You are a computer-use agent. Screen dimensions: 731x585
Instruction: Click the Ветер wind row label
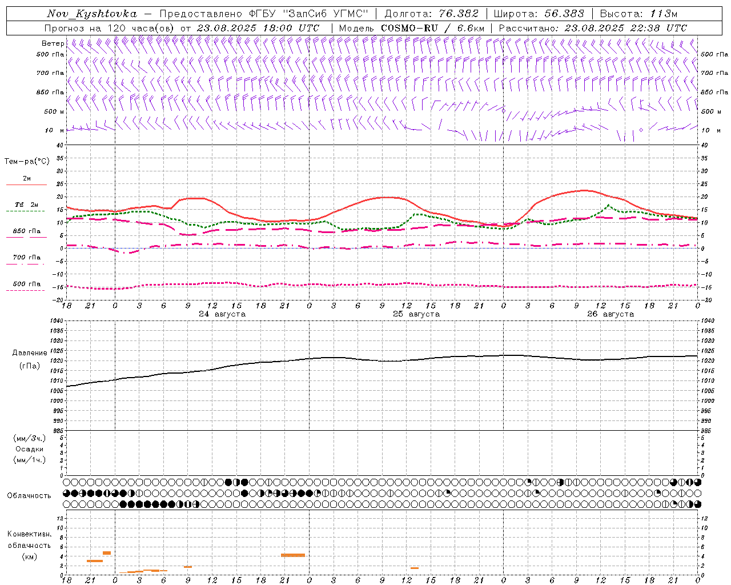tap(53, 43)
